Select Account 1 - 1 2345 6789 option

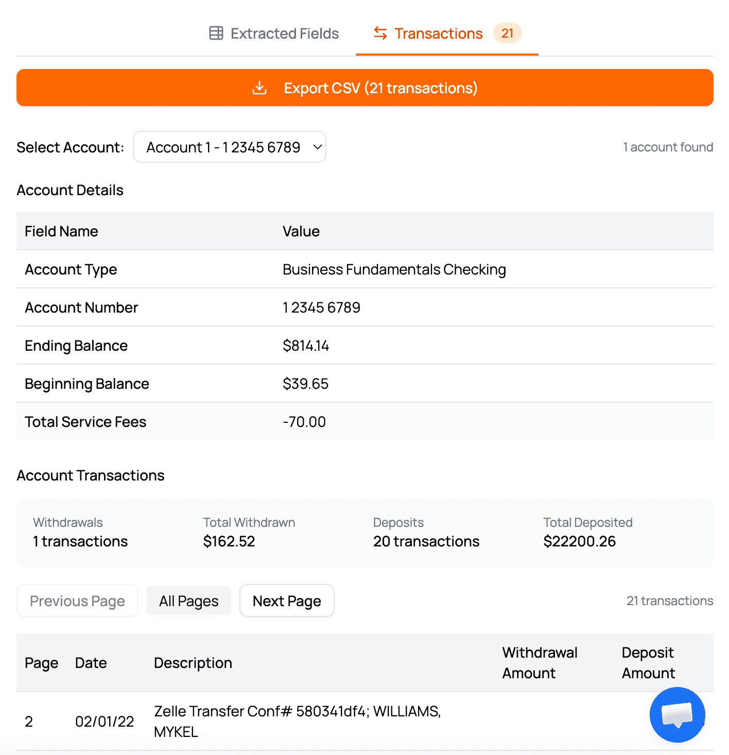click(222, 147)
